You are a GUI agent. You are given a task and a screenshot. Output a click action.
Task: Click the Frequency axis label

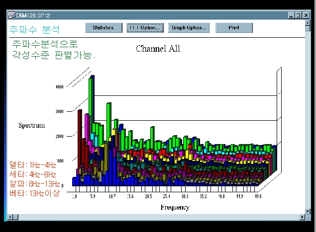point(175,207)
